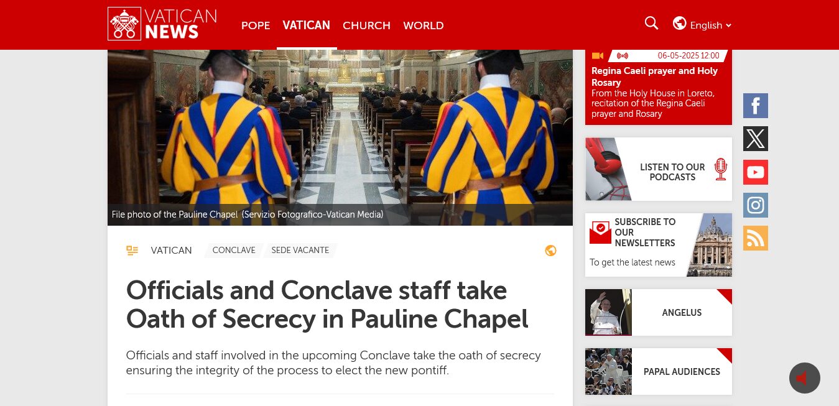Open the POPE menu item
839x406 pixels.
256,25
